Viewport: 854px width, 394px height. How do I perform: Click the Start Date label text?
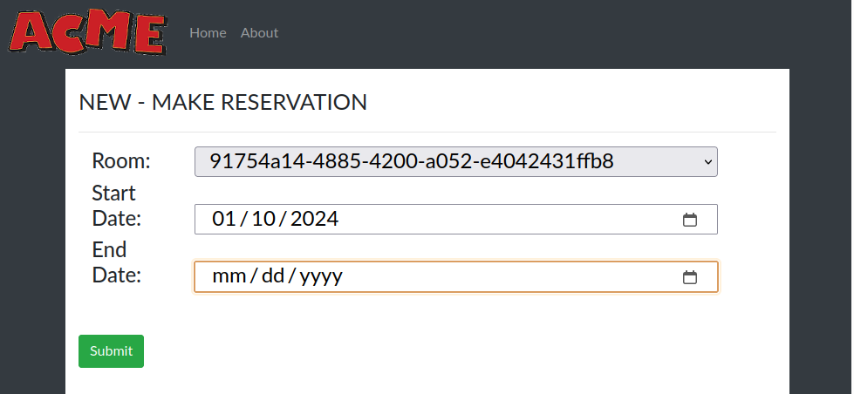coord(116,206)
